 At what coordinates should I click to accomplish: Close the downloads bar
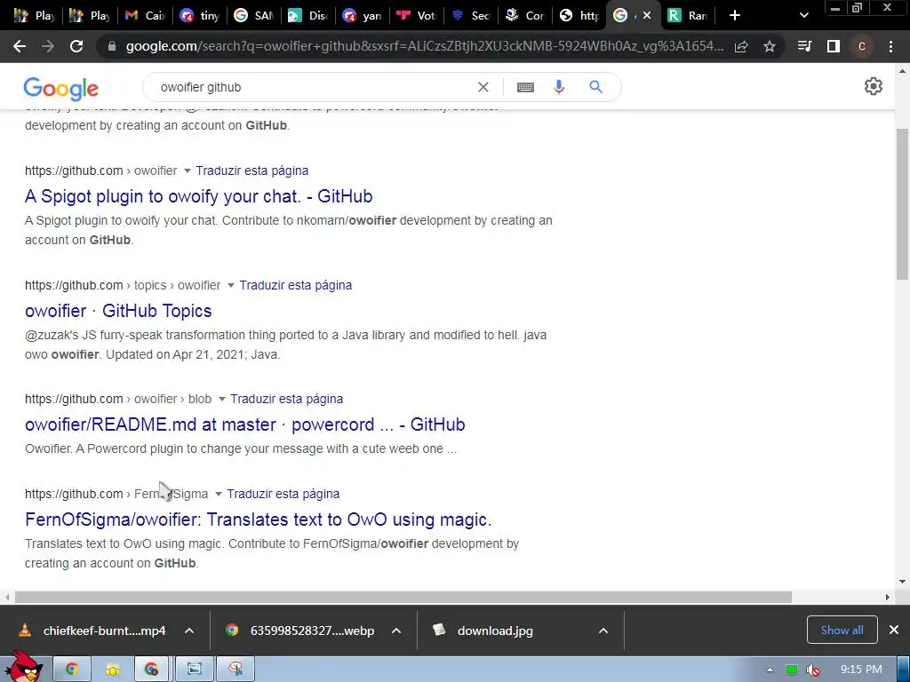pos(894,630)
